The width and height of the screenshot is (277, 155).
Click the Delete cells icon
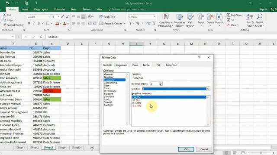210,17
